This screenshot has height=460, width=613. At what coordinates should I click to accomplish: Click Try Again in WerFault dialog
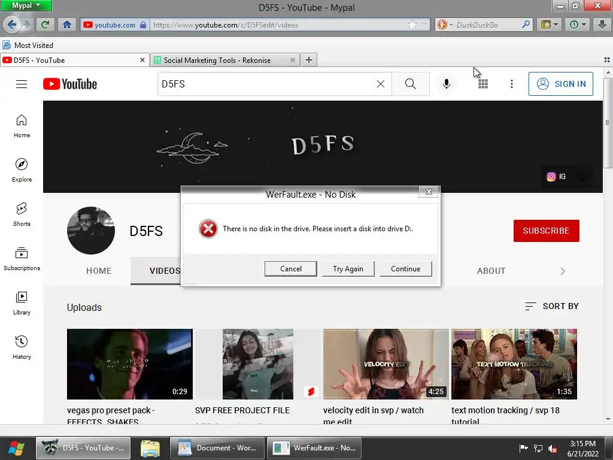[x=348, y=269]
